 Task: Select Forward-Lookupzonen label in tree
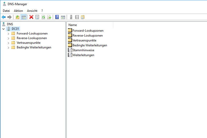pos(32,33)
